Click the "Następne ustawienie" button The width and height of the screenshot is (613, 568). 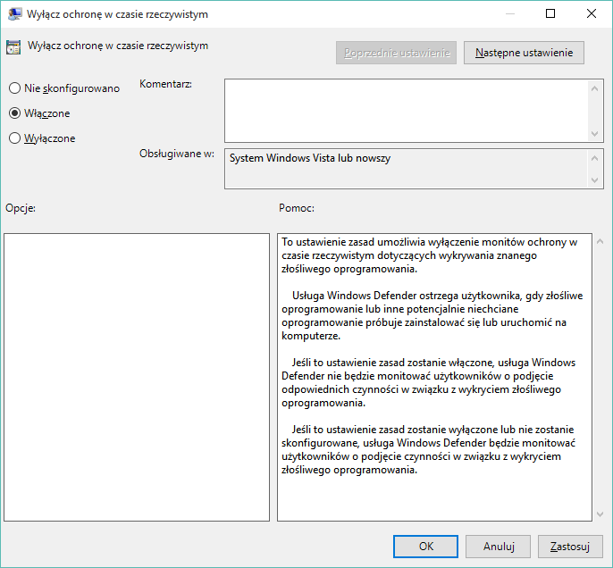coord(524,53)
